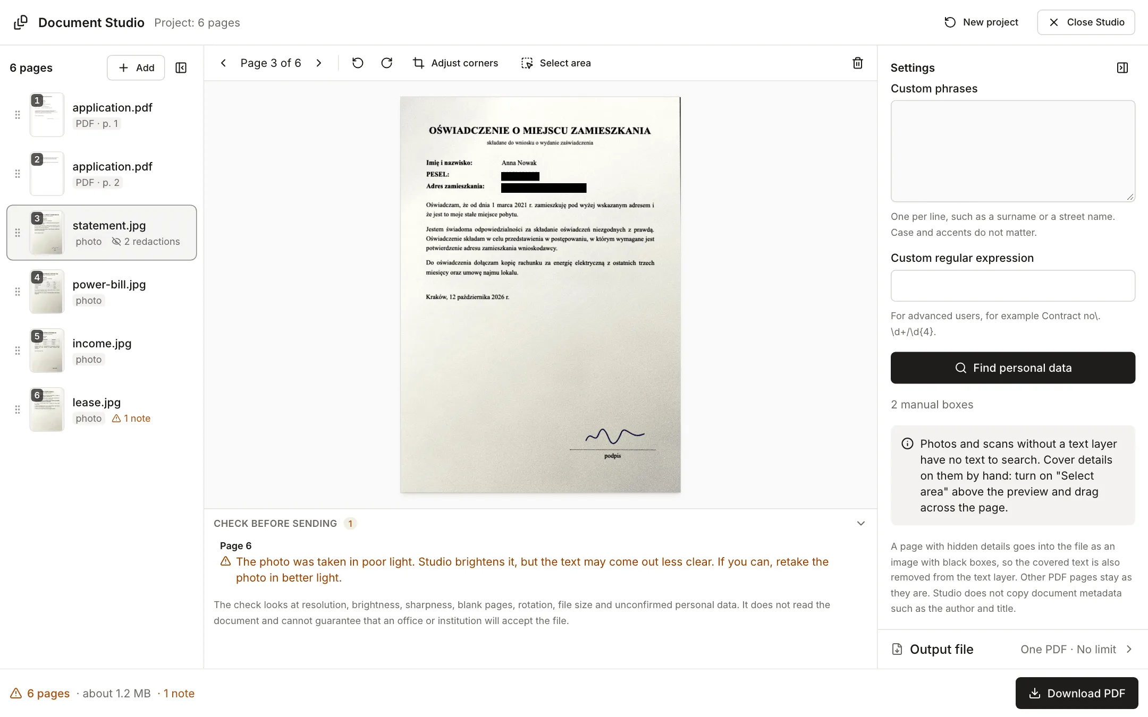Open lease.jpg page

click(102, 409)
